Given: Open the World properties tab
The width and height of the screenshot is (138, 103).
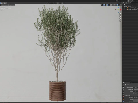Looking at the screenshot, I should [123, 96].
